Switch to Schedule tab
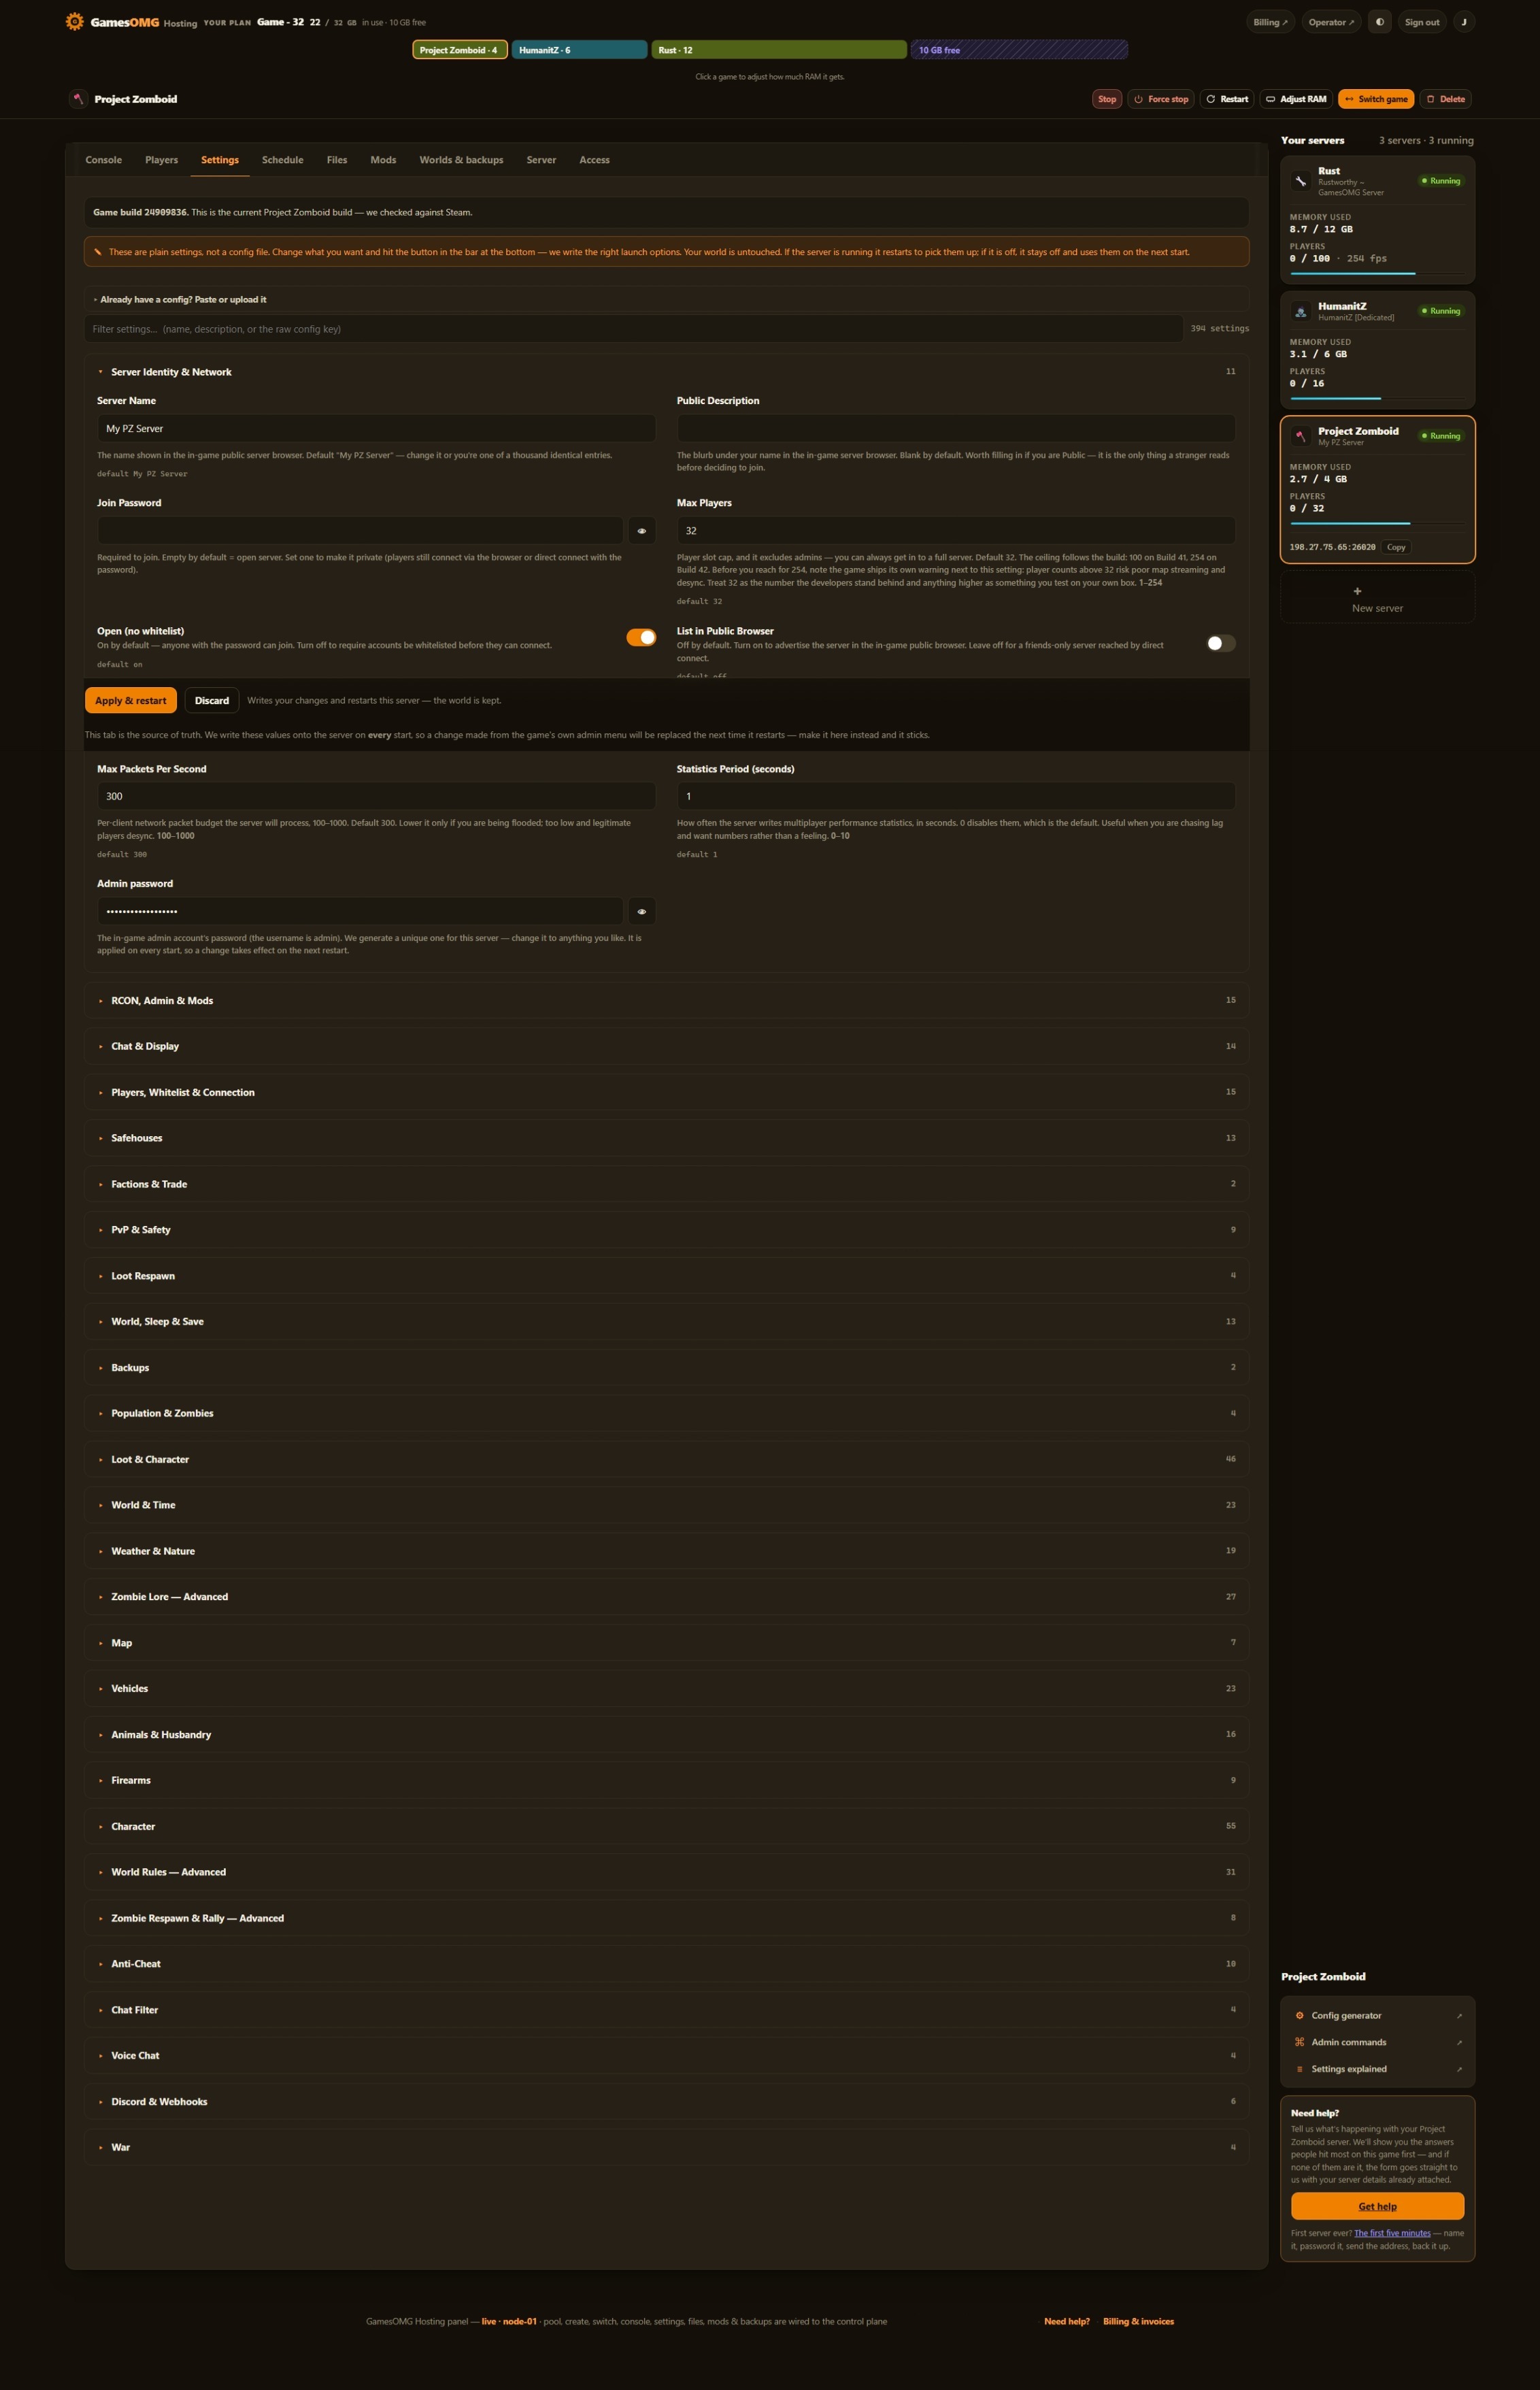 pos(282,160)
